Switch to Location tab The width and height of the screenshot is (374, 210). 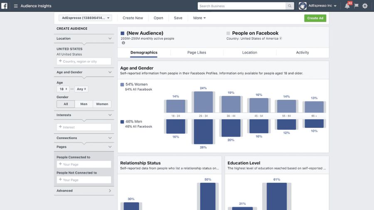tap(249, 53)
